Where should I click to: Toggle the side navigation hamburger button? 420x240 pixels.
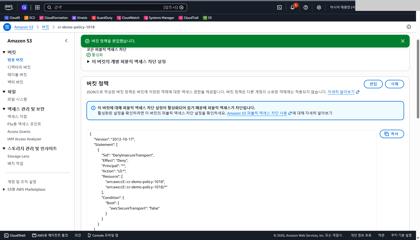point(7,27)
